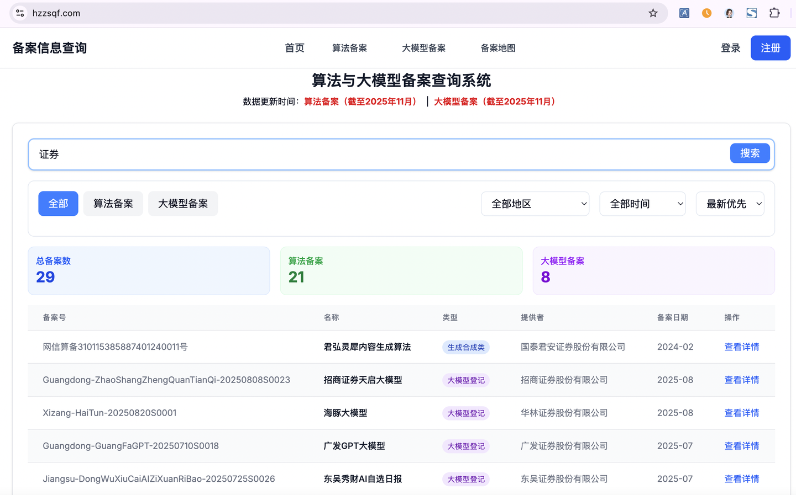Click the 搜索 button
796x495 pixels.
750,153
